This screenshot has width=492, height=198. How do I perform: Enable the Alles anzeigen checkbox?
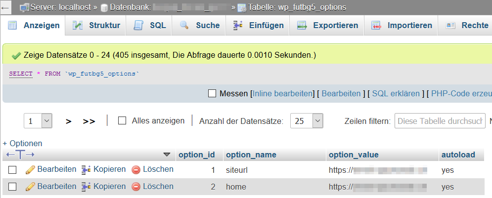point(122,120)
